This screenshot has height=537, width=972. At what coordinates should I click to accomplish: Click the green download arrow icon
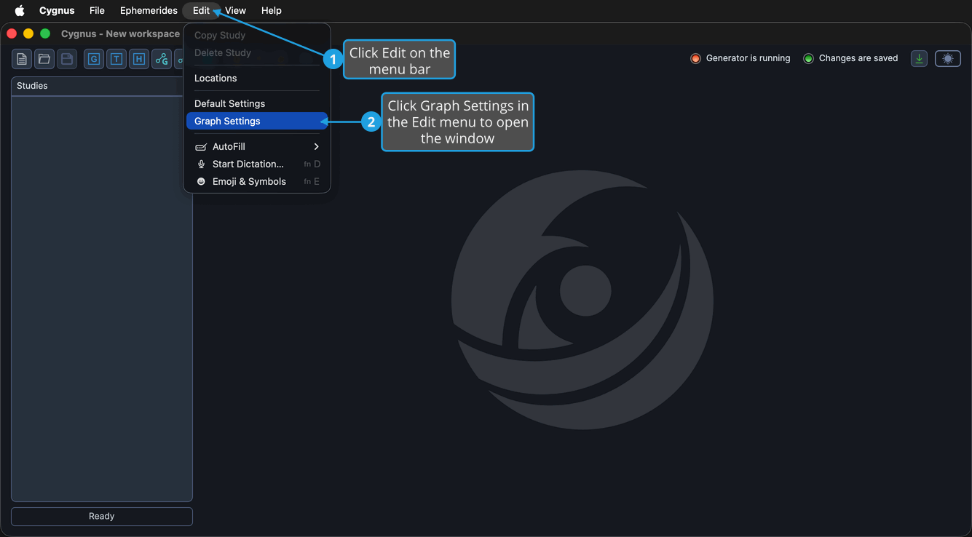point(920,59)
